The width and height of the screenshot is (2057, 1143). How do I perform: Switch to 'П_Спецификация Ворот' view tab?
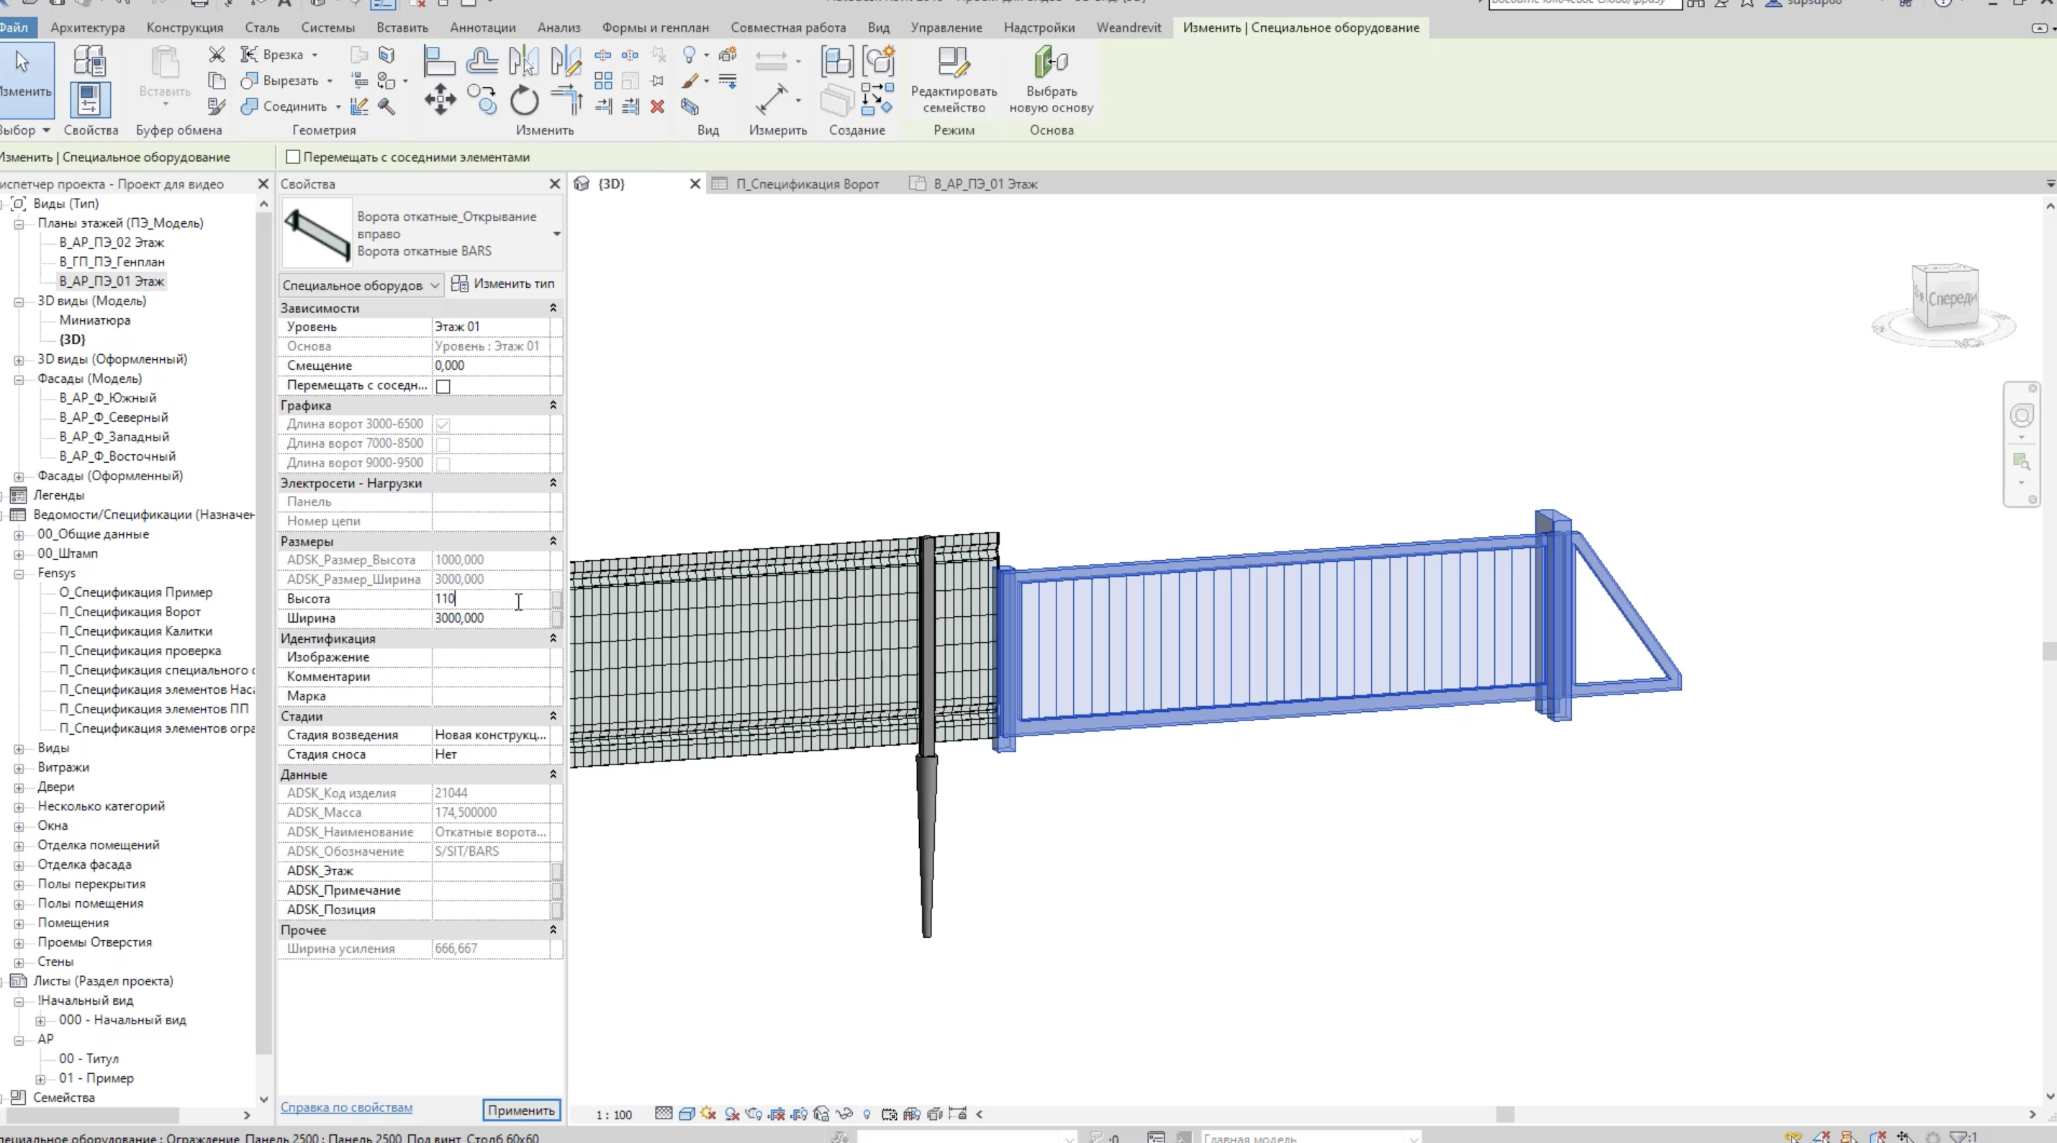pyautogui.click(x=807, y=184)
